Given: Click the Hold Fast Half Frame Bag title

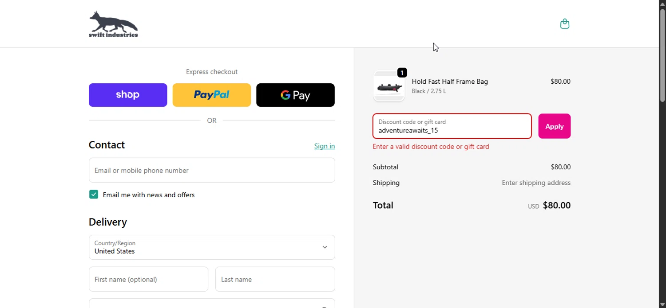Looking at the screenshot, I should pyautogui.click(x=450, y=82).
